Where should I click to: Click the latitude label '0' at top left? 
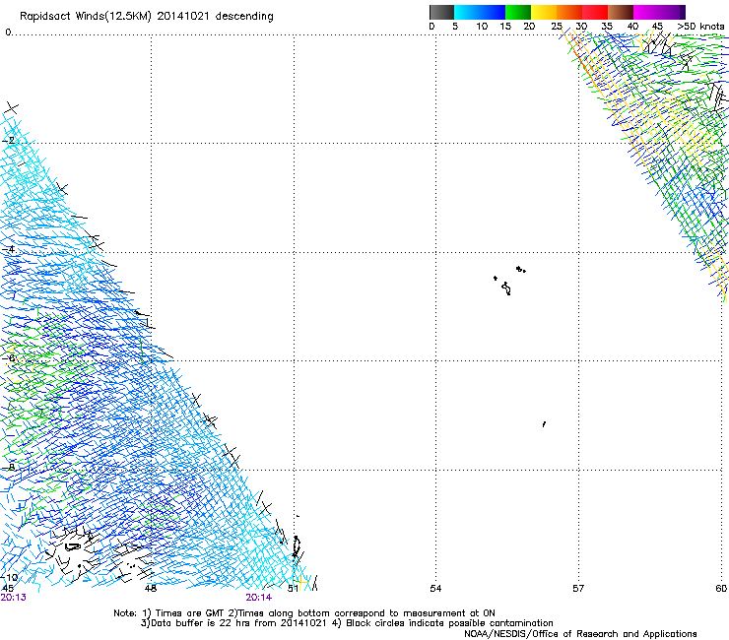coord(8,32)
